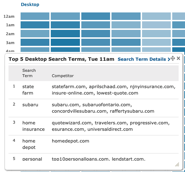Select the 'home insurance' search term

[33, 126]
